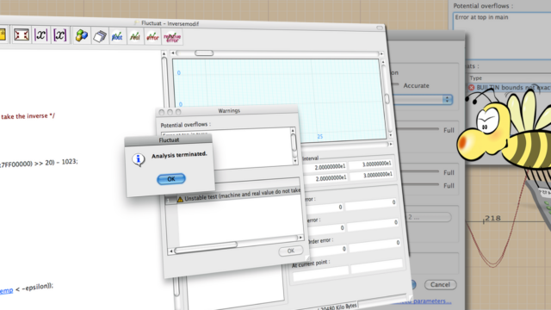
Task: Click the colored cubes toolbar icon
Action: [82, 36]
